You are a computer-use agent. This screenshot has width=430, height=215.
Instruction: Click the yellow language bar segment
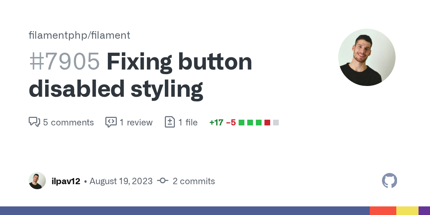407,211
